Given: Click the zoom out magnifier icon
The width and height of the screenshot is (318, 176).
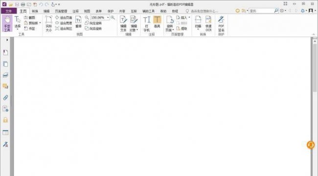Looking at the screenshot, I should click(87, 18).
